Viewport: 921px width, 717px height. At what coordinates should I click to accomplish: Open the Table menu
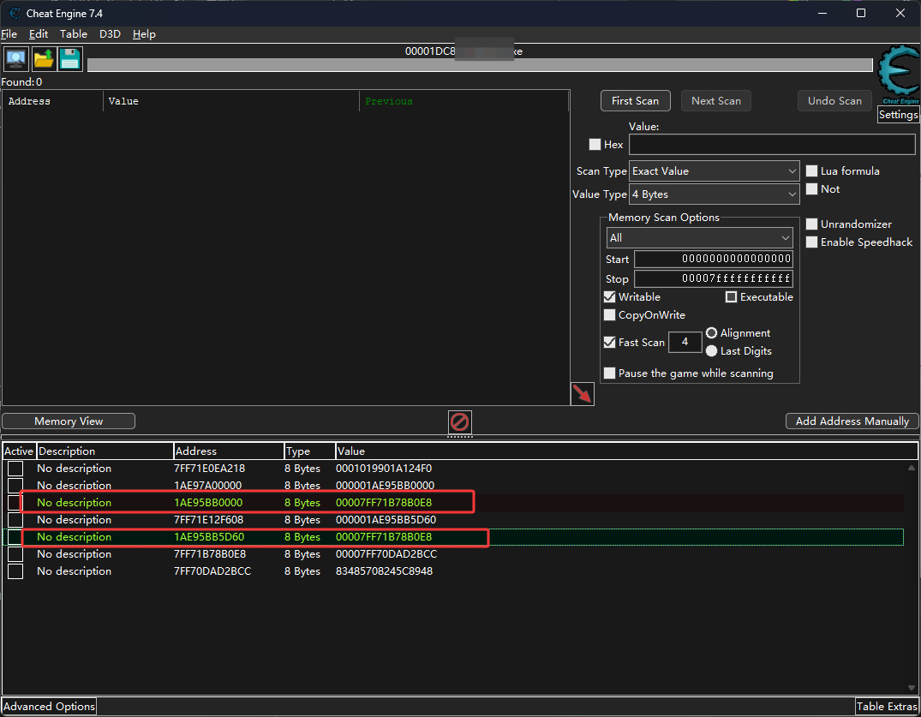[74, 34]
